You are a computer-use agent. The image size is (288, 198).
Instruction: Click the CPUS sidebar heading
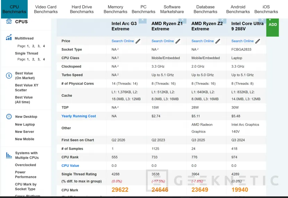(21, 22)
